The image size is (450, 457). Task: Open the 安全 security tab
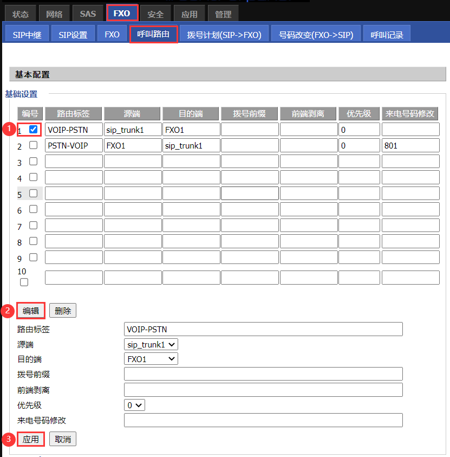(155, 14)
